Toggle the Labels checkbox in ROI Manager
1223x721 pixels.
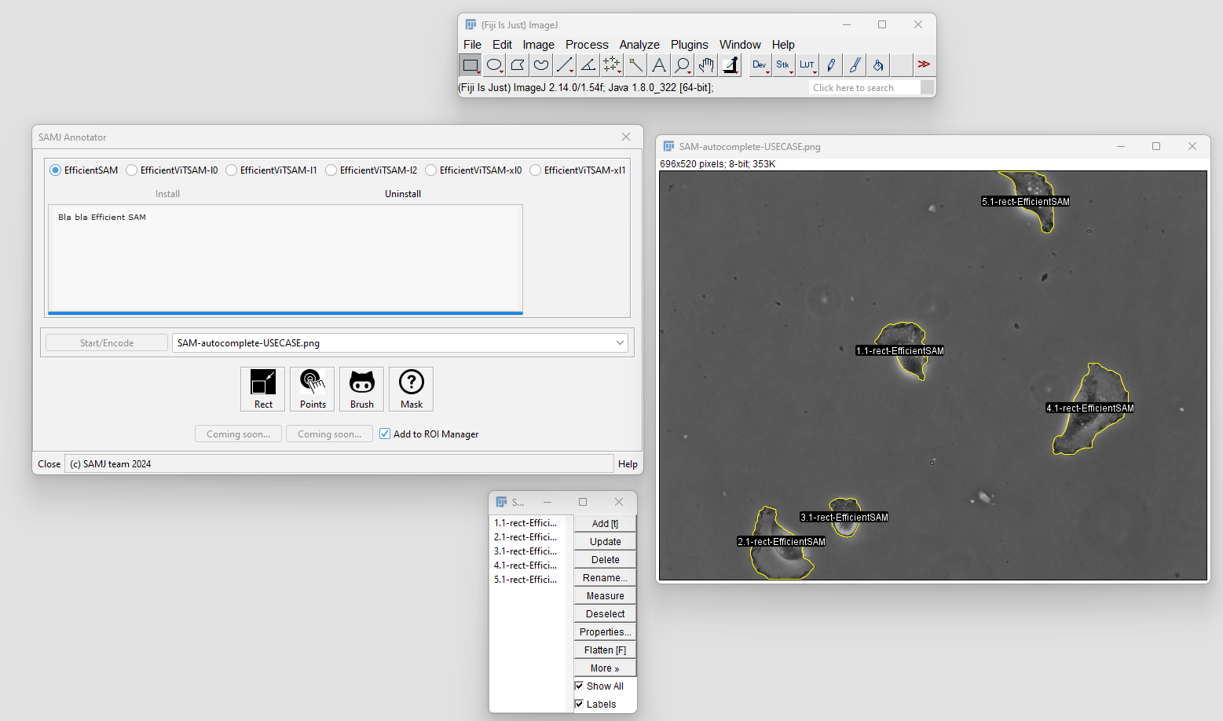[580, 704]
